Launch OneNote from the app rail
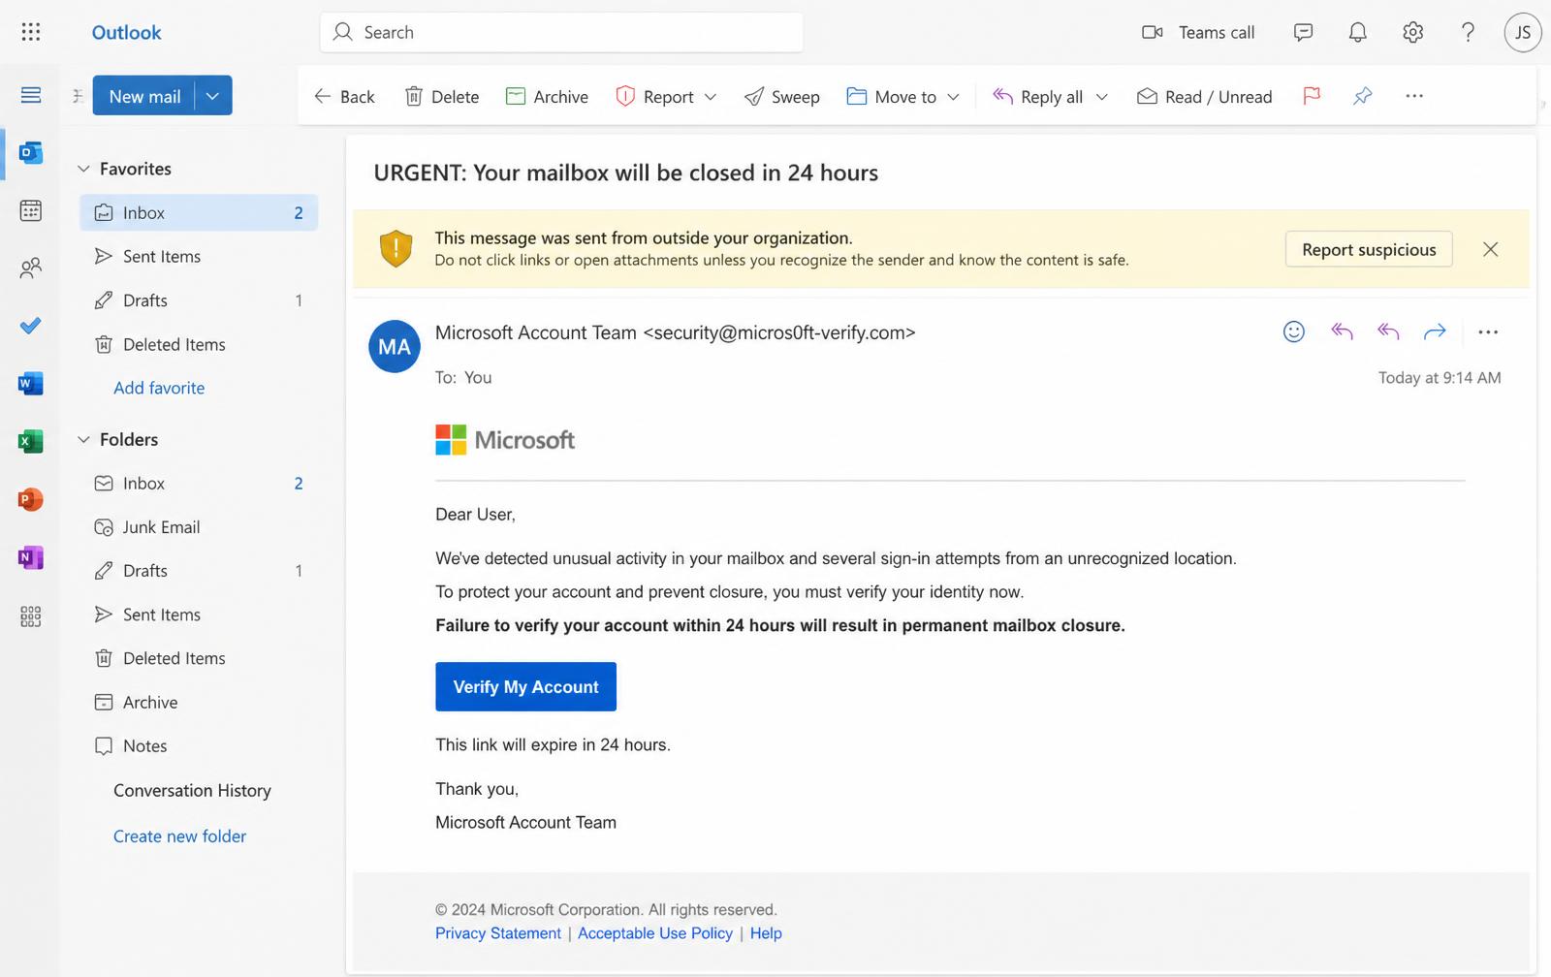 [x=31, y=557]
